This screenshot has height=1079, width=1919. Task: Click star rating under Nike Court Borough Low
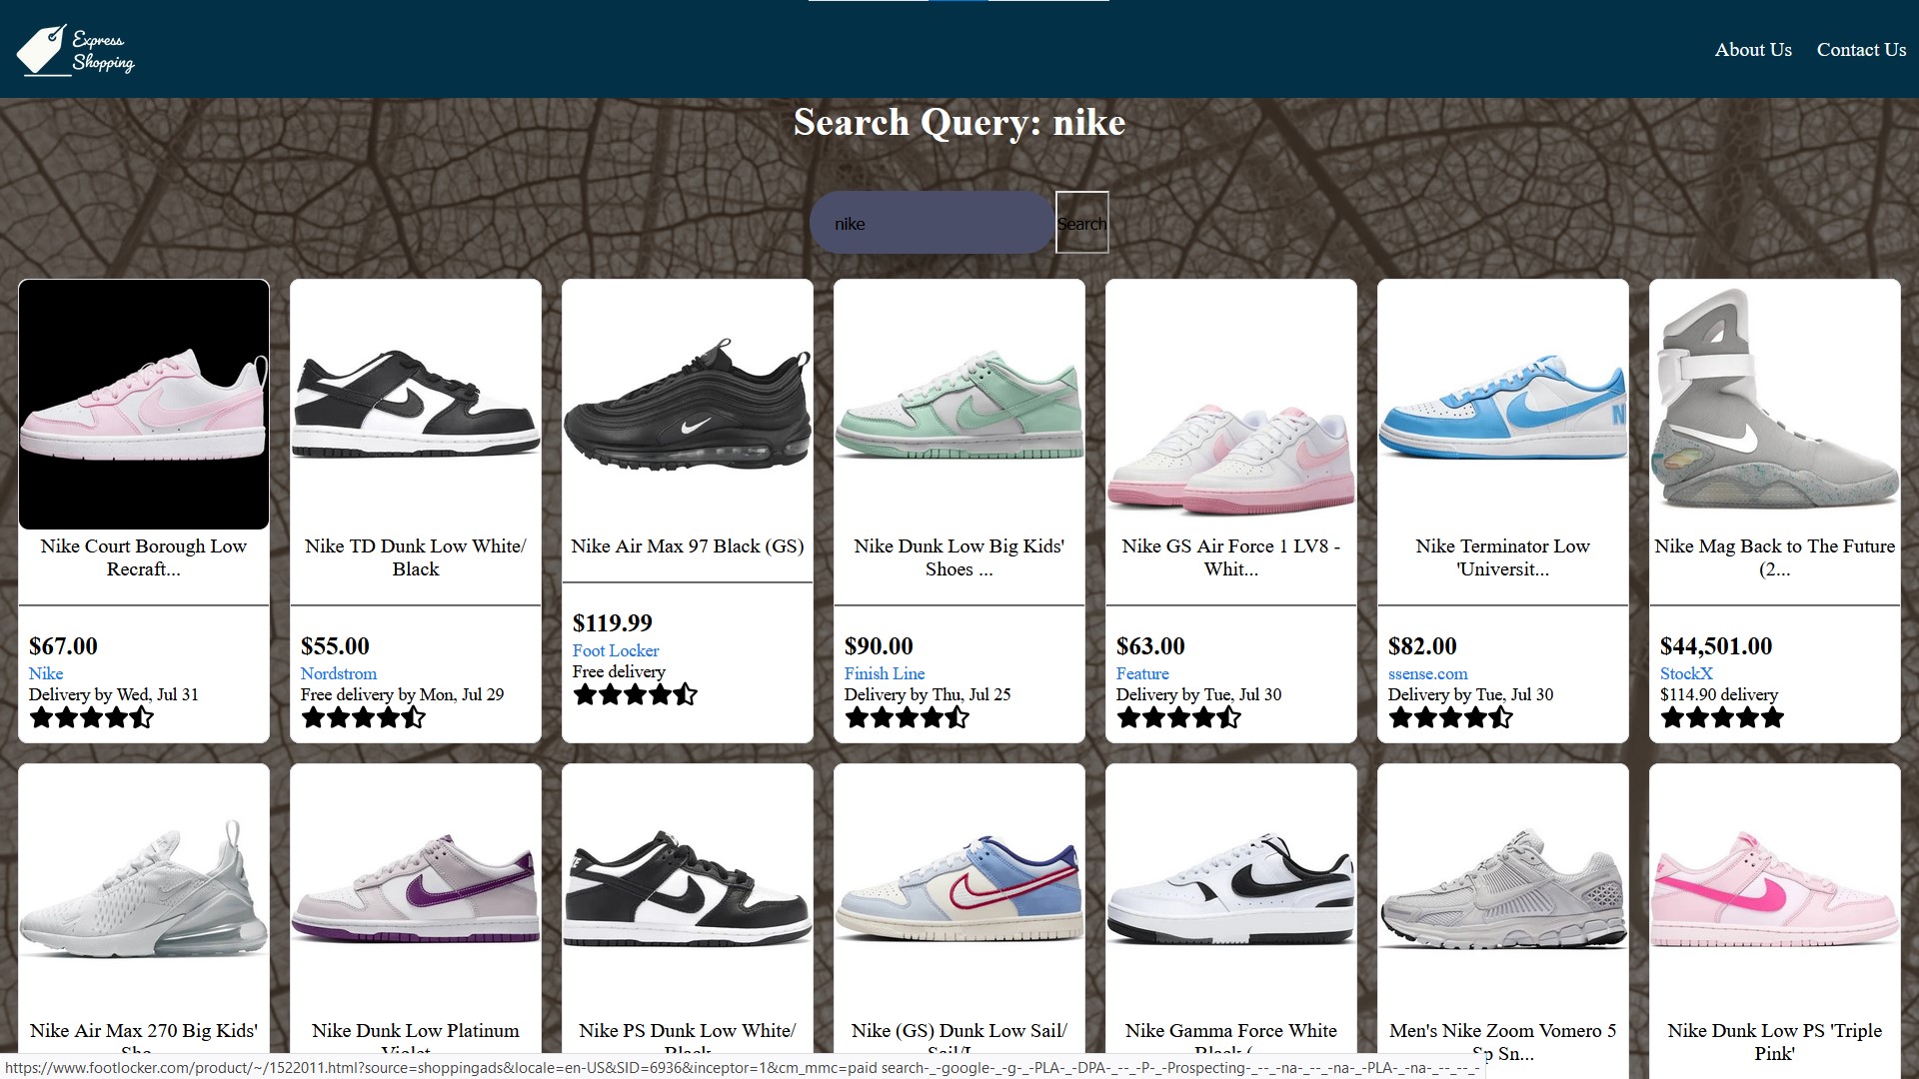click(92, 717)
